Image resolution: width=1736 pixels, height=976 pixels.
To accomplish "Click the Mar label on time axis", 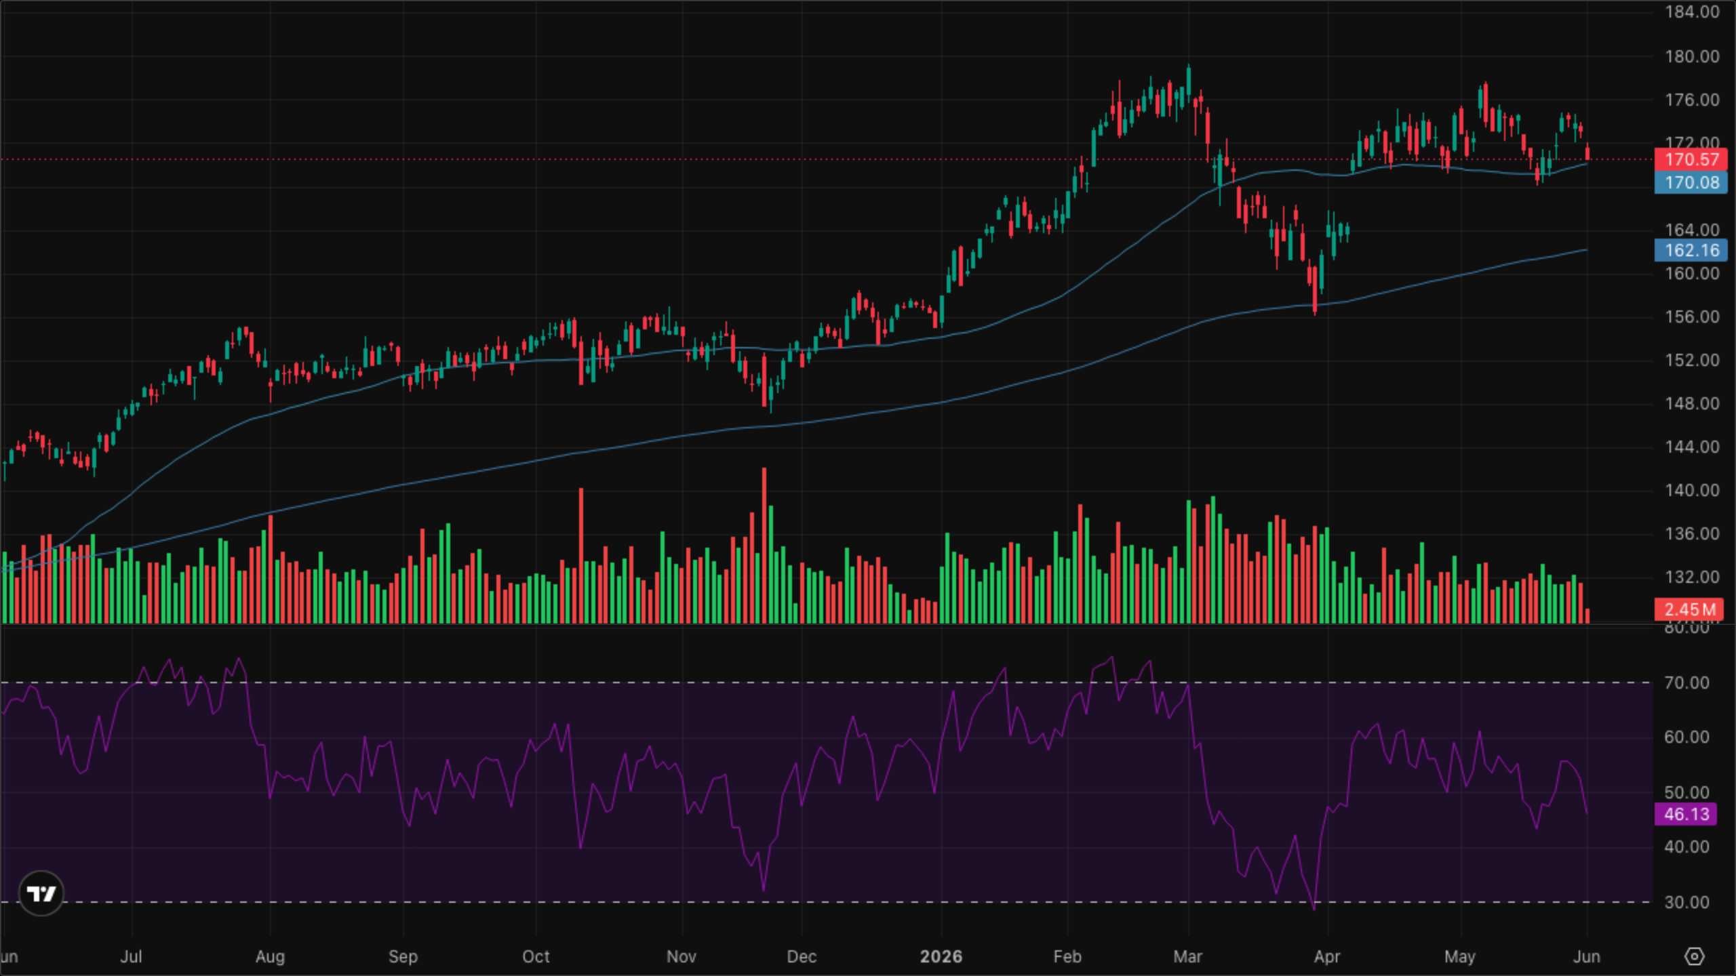I will [x=1187, y=956].
